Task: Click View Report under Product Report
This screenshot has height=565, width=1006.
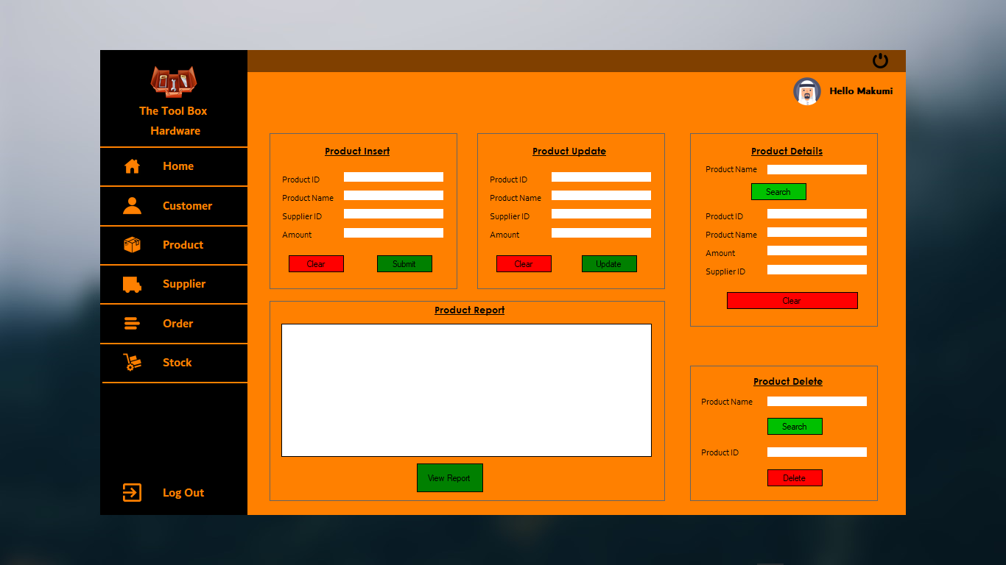Action: coord(449,477)
